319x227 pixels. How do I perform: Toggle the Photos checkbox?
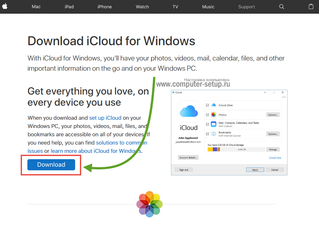[x=208, y=115]
